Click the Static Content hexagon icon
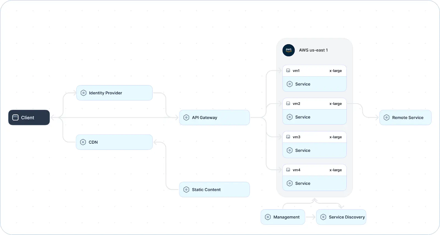440x235 pixels. (x=186, y=190)
